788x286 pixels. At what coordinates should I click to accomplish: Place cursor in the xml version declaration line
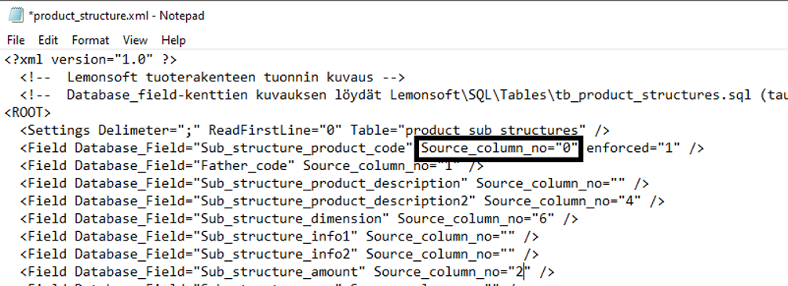[x=91, y=60]
